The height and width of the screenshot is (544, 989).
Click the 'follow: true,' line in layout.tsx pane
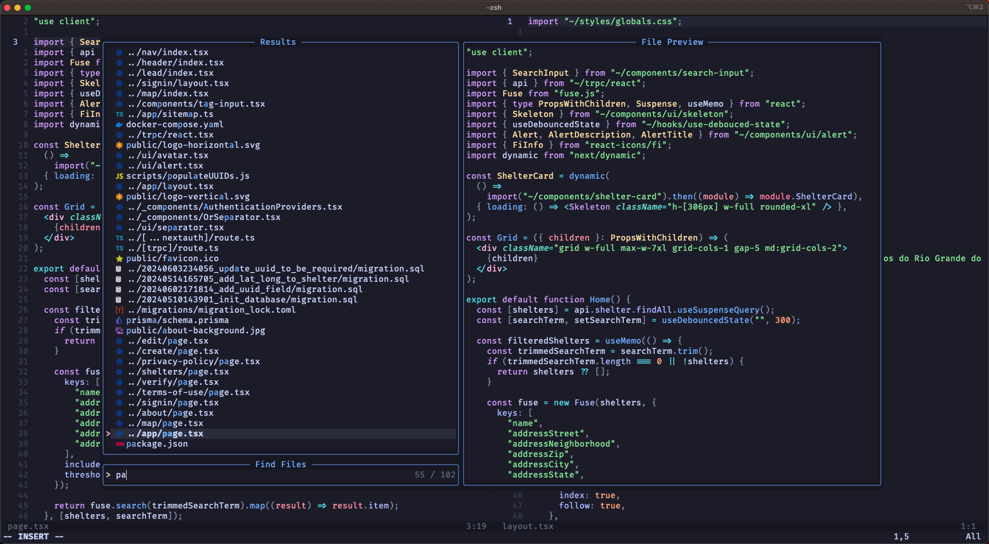pos(592,506)
